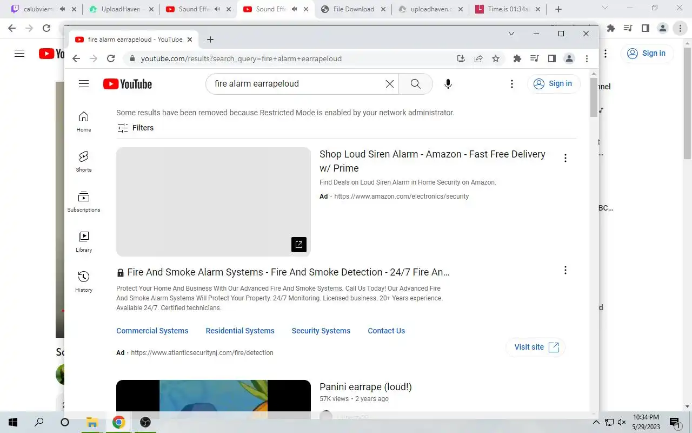Open profile avatar in front window toolbar
This screenshot has height=433, width=692.
click(x=569, y=58)
